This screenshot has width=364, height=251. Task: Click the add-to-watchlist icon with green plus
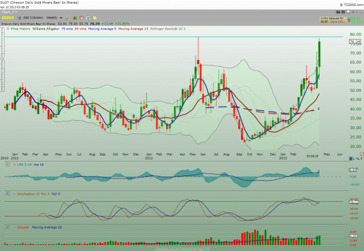[88, 18]
